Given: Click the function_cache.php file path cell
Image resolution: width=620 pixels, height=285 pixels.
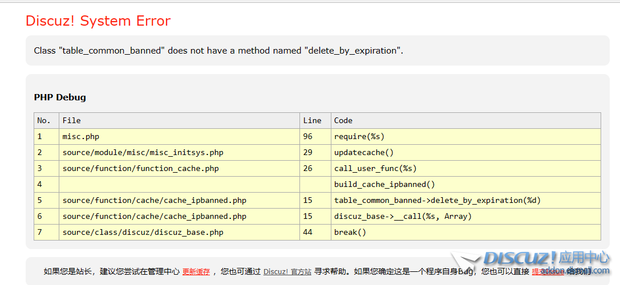Looking at the screenshot, I should pos(140,169).
